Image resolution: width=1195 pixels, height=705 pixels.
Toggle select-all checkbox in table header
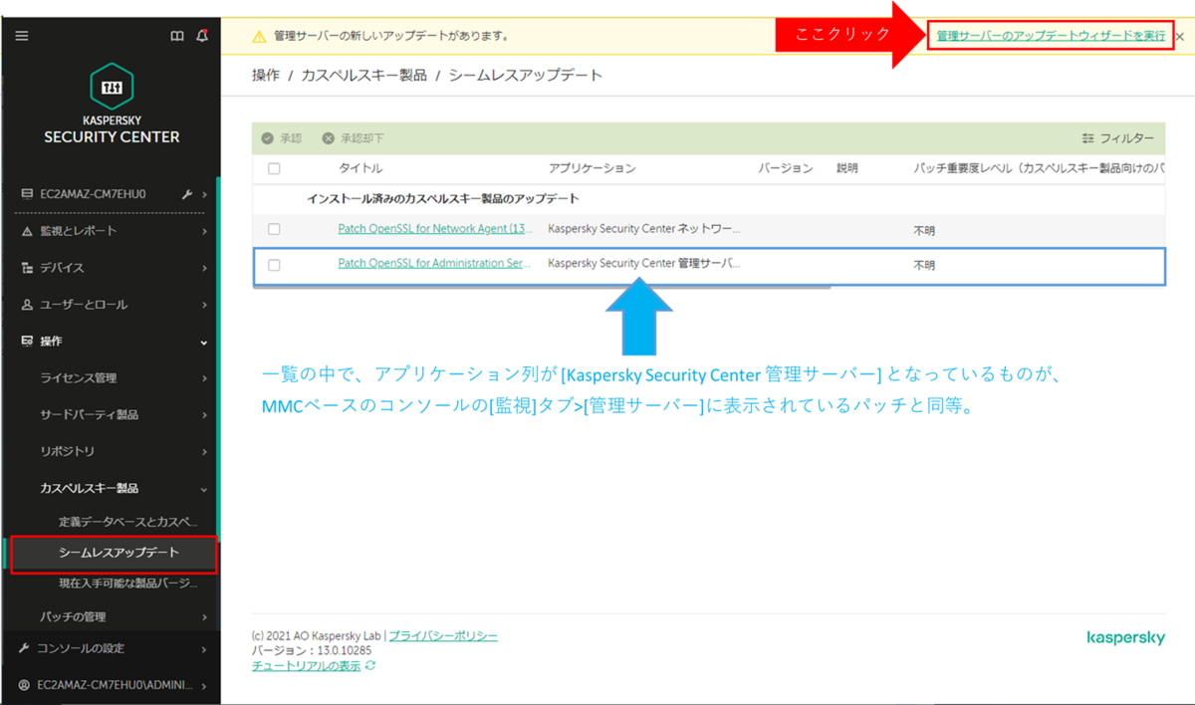274,168
